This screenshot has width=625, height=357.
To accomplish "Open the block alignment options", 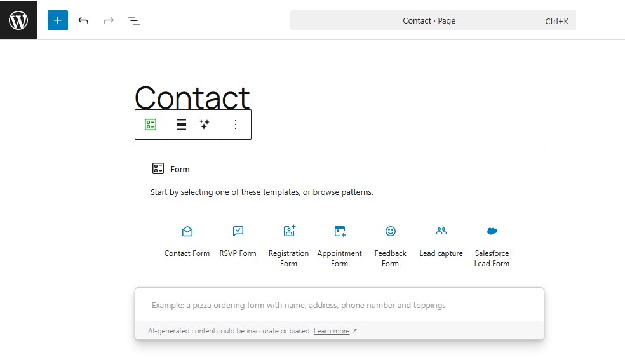I will click(182, 125).
